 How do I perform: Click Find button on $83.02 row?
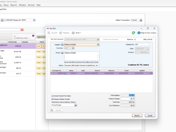38,68
